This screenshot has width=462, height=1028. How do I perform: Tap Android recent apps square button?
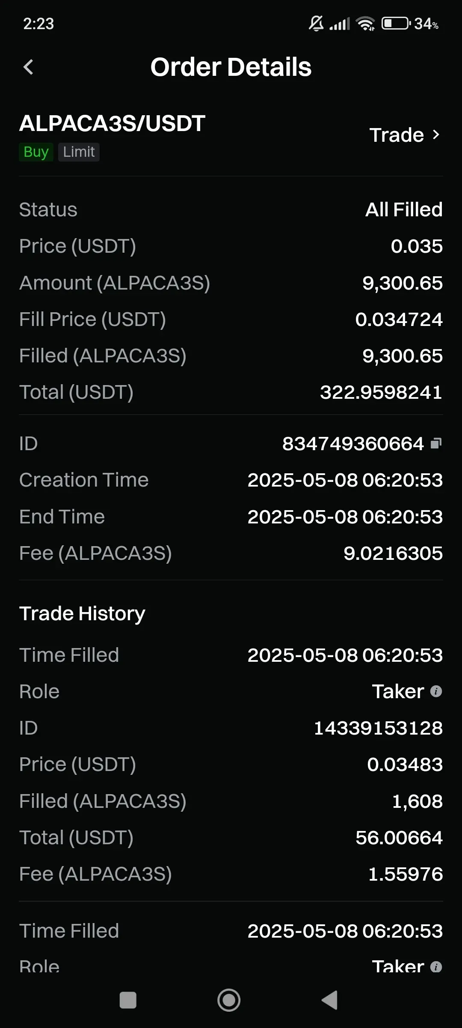pyautogui.click(x=128, y=1000)
